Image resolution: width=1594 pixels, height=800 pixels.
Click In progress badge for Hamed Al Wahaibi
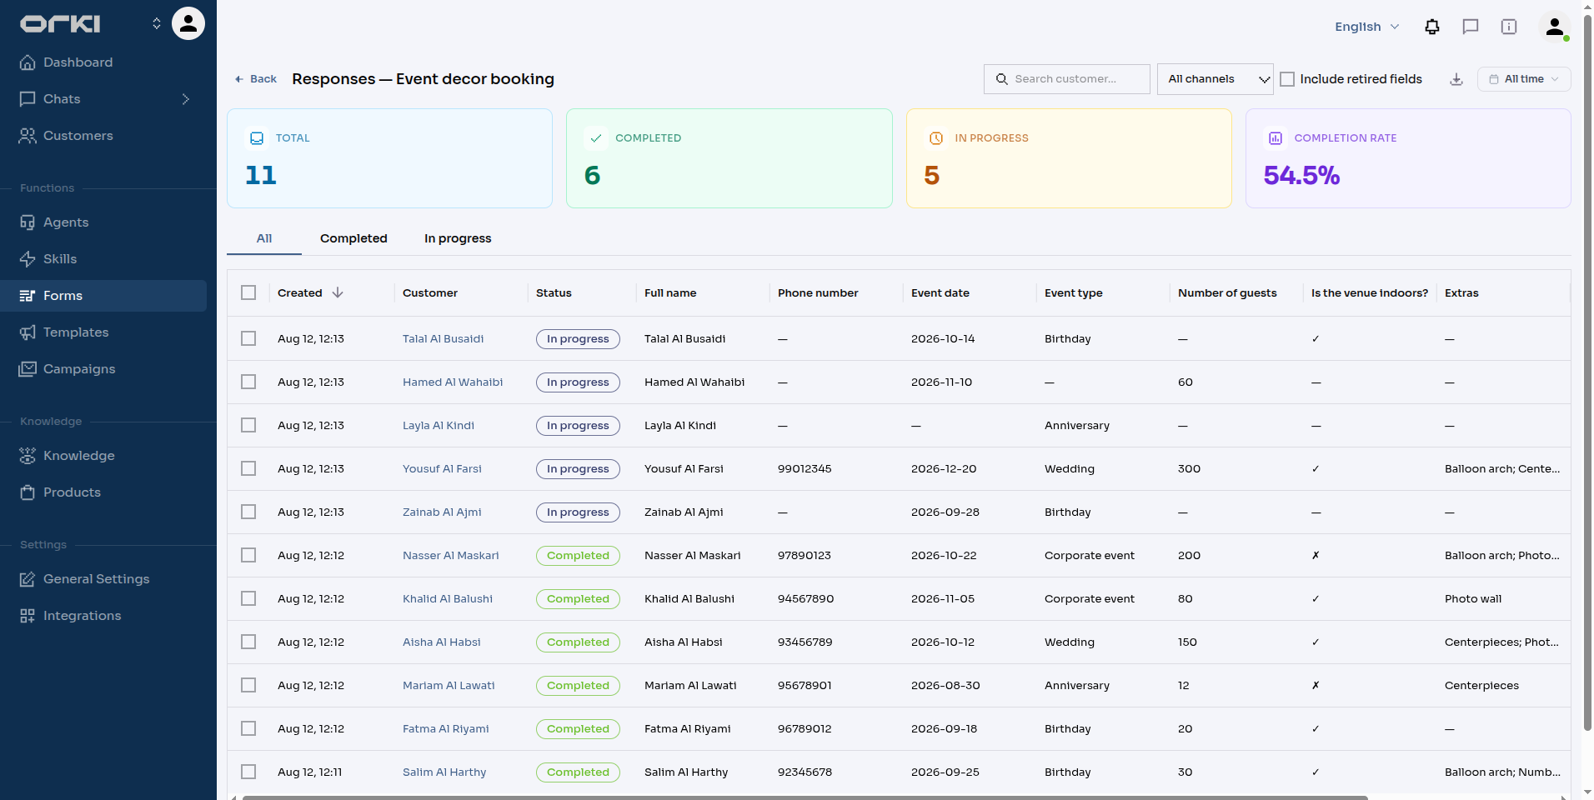click(x=578, y=382)
